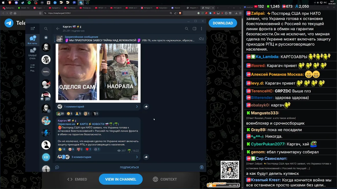Open the discussion icon near ПОДПИСАТЬСЯ
Image resolution: width=337 pixels, height=189 pixels.
[x=57, y=167]
